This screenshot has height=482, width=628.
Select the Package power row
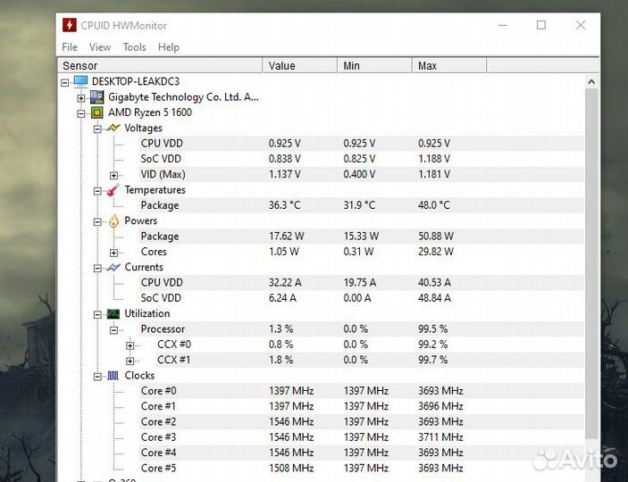click(x=361, y=237)
